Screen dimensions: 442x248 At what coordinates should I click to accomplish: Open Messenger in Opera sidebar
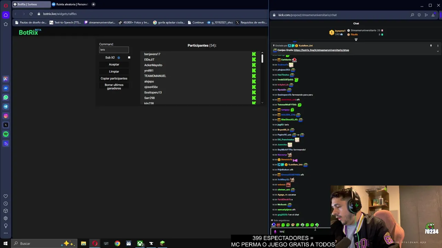[x=6, y=88]
